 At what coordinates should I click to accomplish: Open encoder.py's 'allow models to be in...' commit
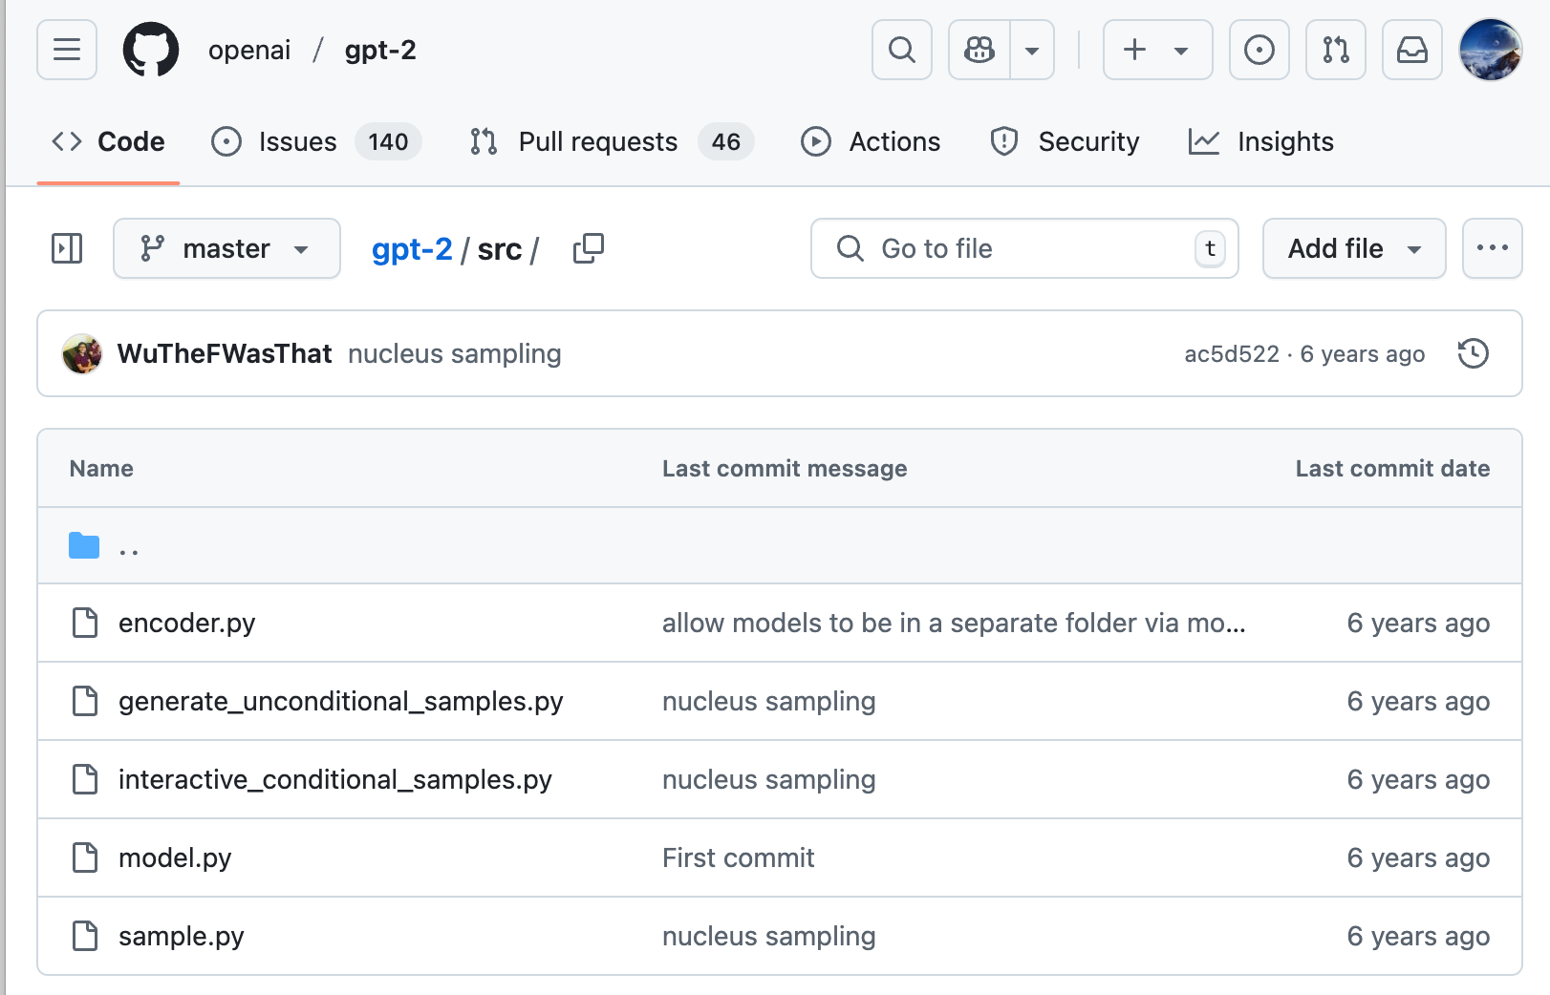pos(954,623)
